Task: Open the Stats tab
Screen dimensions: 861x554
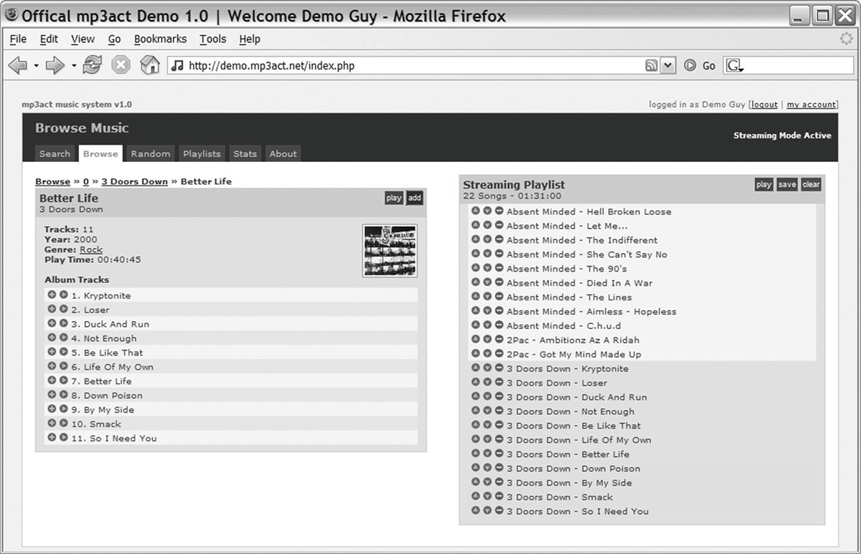Action: [245, 153]
